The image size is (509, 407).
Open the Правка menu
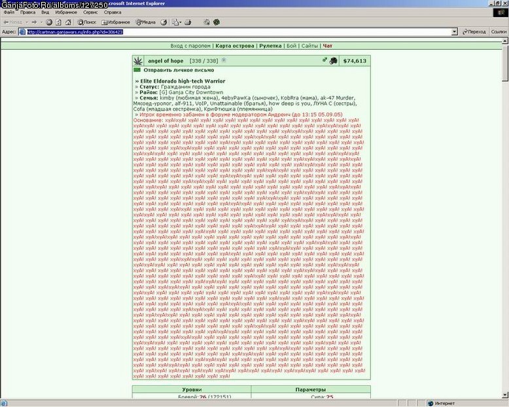(27, 12)
